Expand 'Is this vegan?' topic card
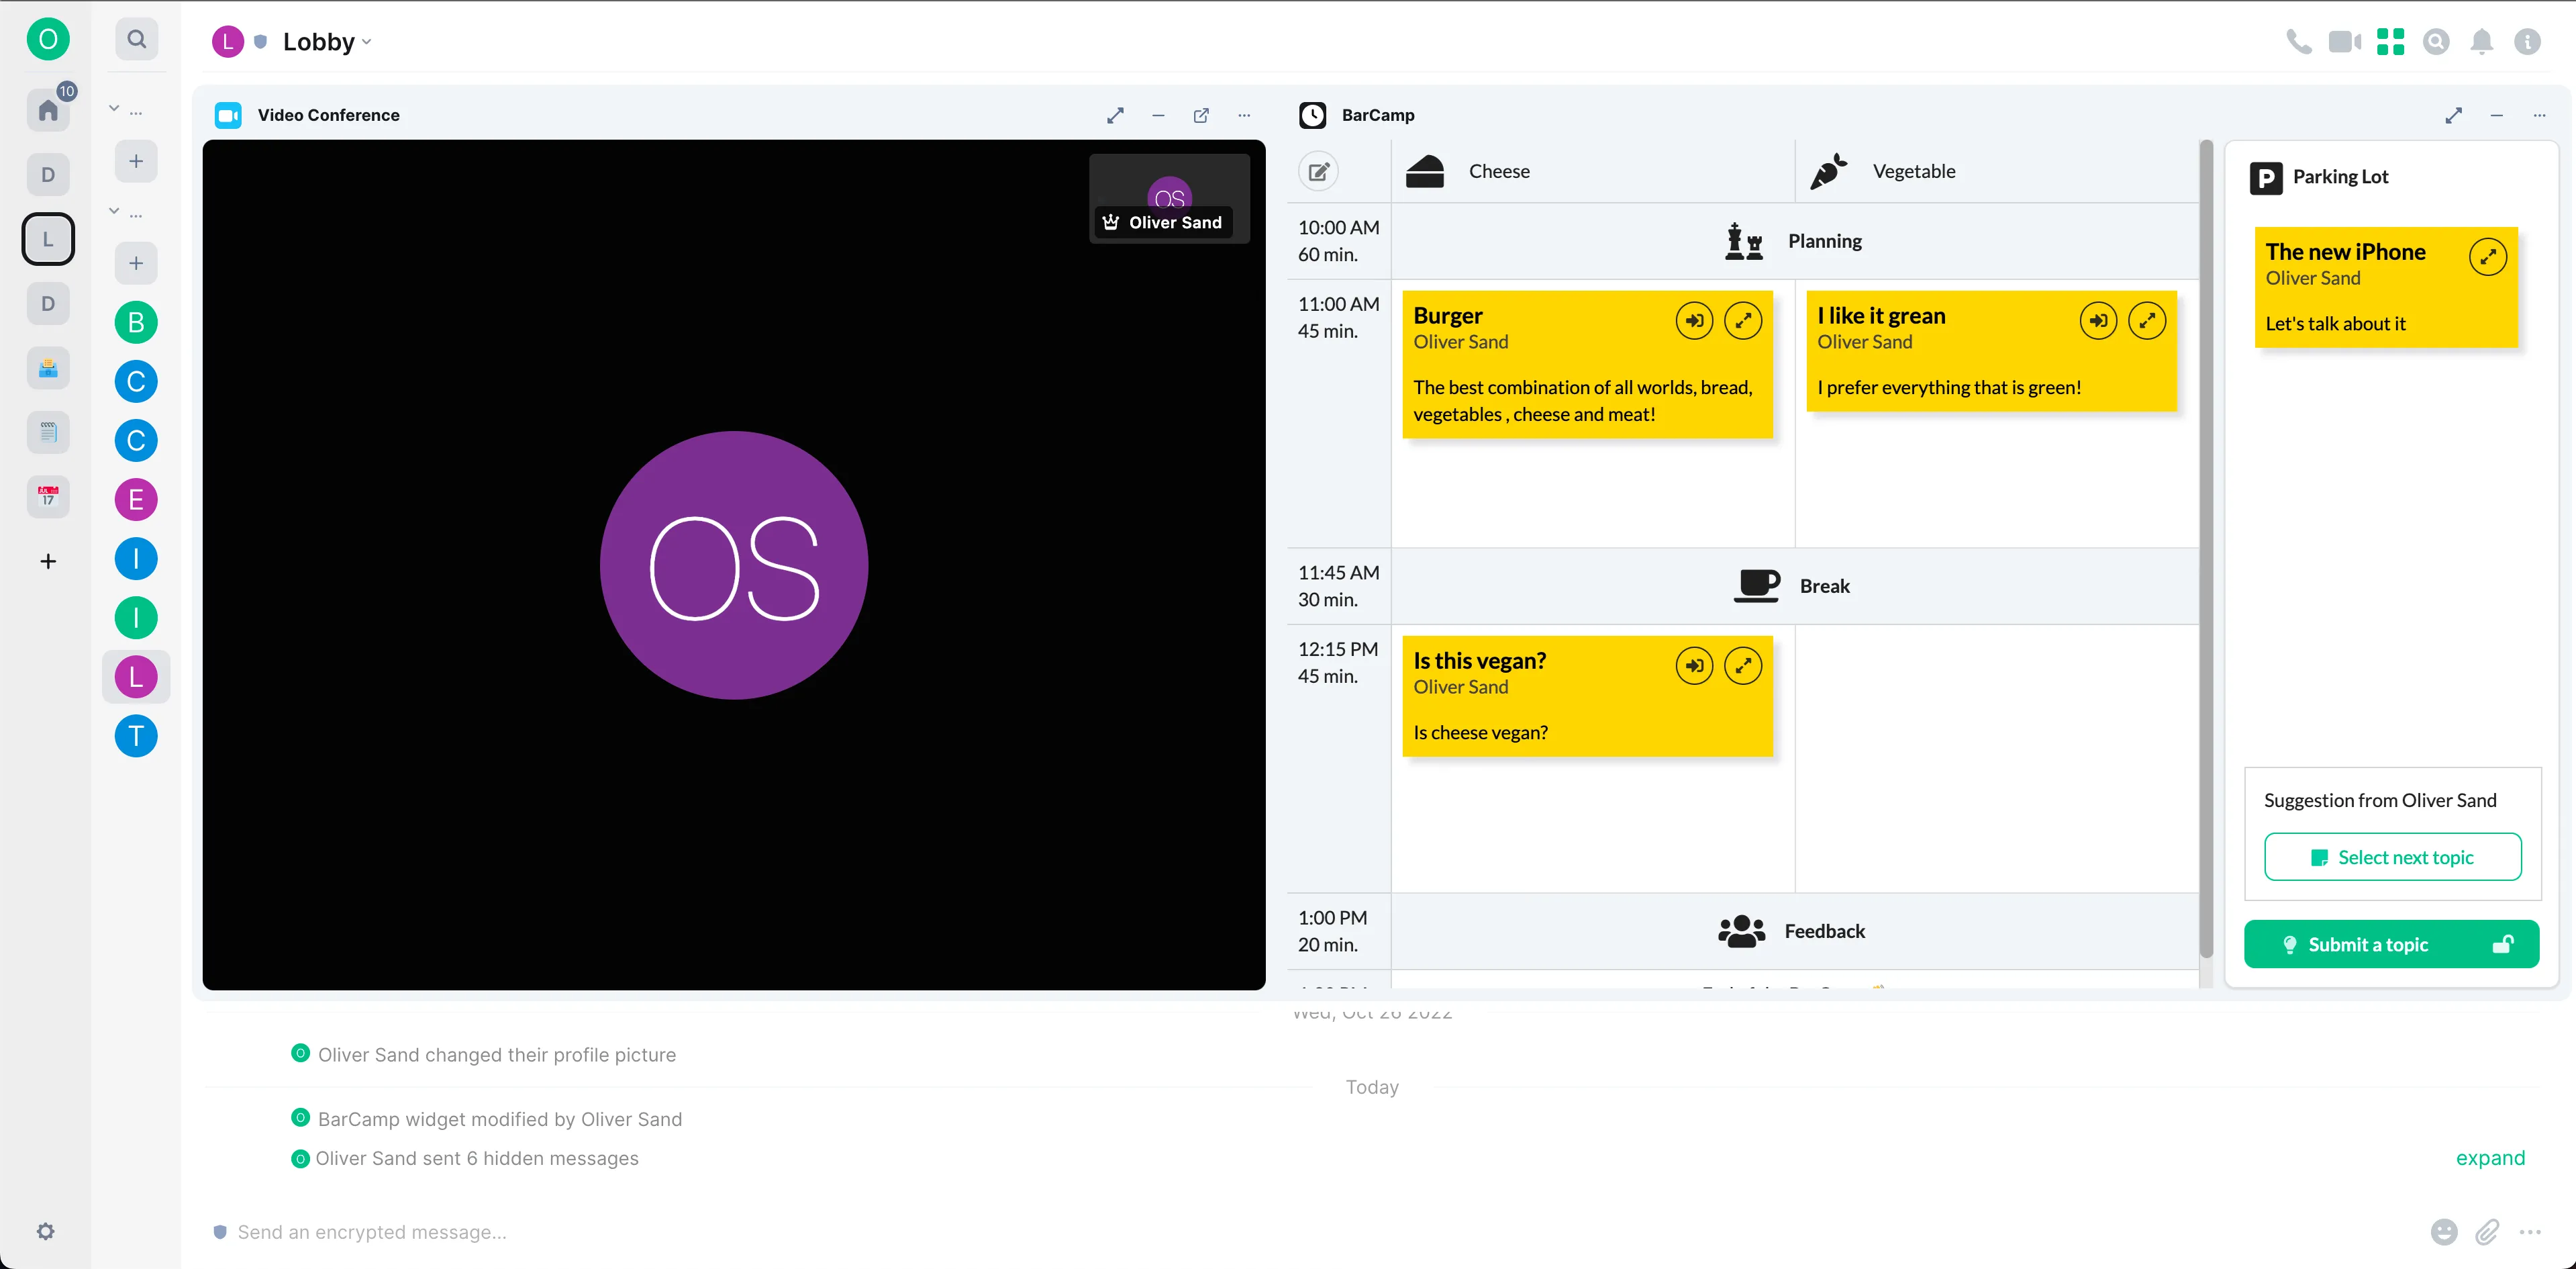 coord(1743,666)
